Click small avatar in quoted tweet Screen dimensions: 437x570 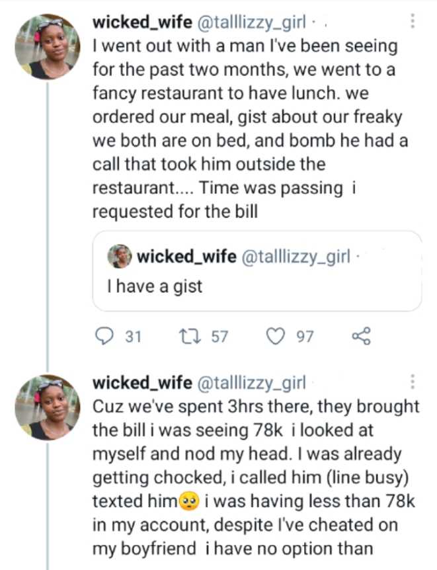coord(120,257)
